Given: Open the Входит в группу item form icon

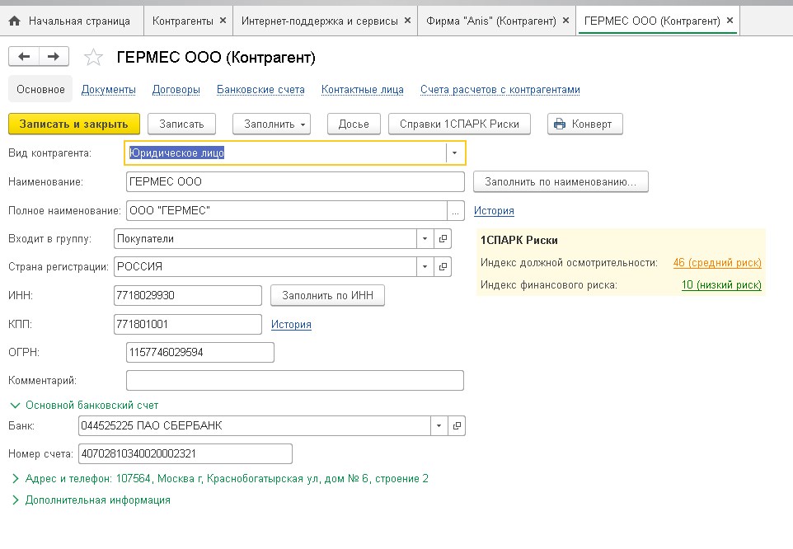Looking at the screenshot, I should (x=443, y=239).
